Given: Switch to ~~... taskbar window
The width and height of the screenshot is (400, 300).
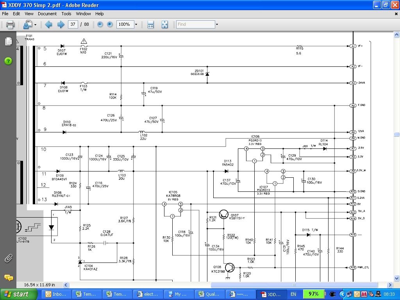Looking at the screenshot, I should click(240, 295).
